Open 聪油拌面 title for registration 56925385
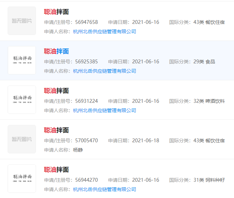This screenshot has width=234, height=198. [x=56, y=51]
